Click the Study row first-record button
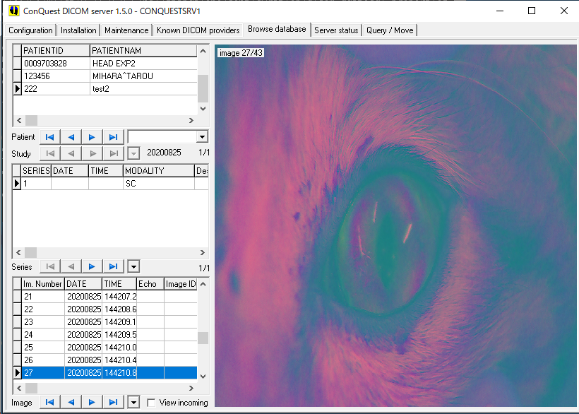Image resolution: width=579 pixels, height=414 pixels. point(50,153)
